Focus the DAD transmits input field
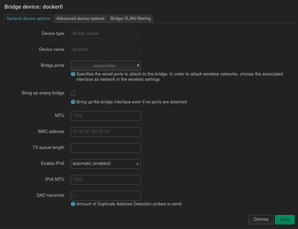This screenshot has height=229, width=298. 106,195
